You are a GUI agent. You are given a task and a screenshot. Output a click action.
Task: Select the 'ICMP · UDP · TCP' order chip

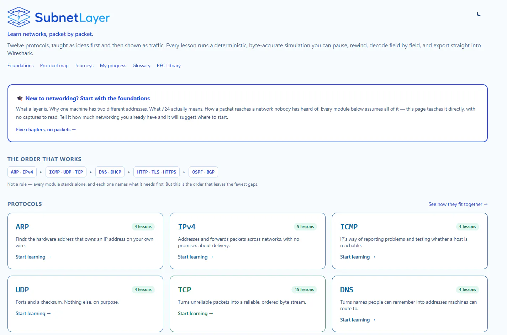pos(66,172)
